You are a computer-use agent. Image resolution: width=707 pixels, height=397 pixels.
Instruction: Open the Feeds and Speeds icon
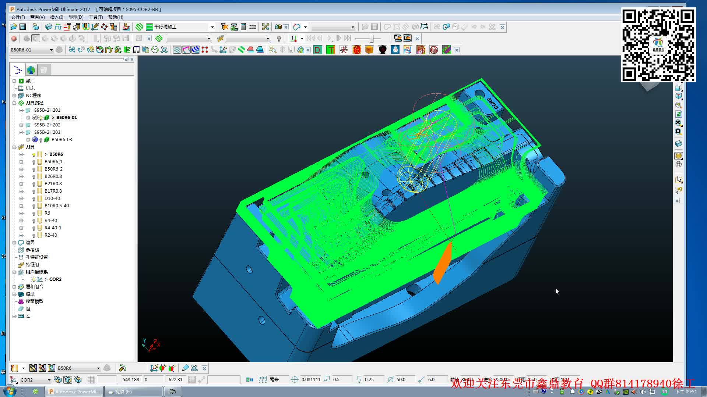point(58,27)
